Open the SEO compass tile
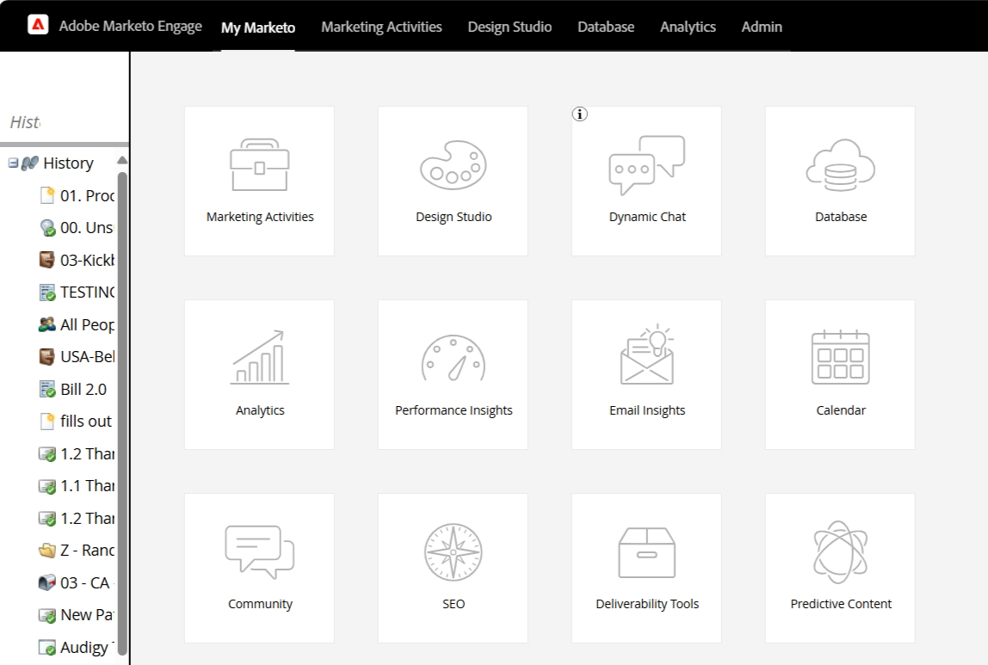The height and width of the screenshot is (665, 988). coord(453,568)
